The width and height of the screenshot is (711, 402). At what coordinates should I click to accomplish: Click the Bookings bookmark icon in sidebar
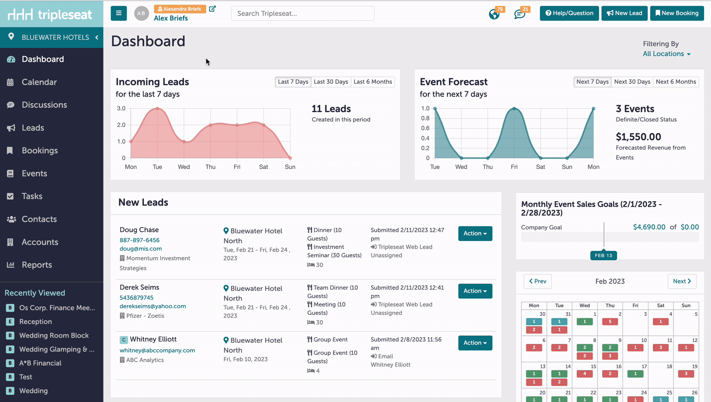pyautogui.click(x=10, y=151)
